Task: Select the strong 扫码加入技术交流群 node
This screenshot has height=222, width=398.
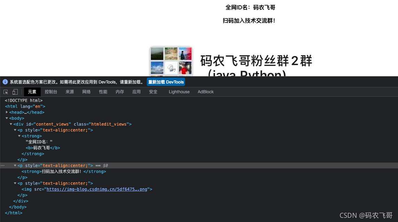Action: point(64,172)
